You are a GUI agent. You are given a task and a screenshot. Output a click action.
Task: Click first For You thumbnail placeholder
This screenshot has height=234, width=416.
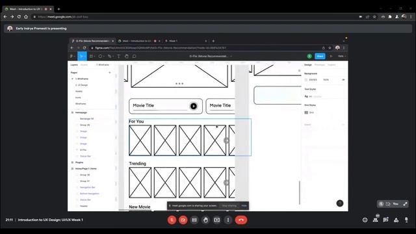click(x=140, y=140)
